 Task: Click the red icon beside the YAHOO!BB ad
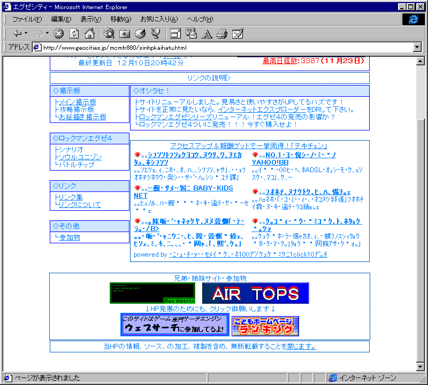tap(255, 155)
